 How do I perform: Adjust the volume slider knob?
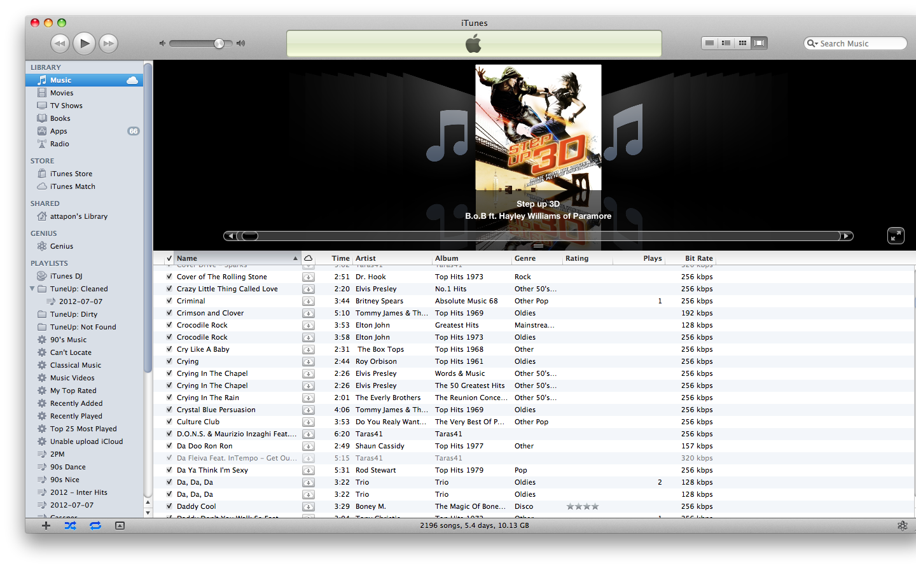coord(219,43)
